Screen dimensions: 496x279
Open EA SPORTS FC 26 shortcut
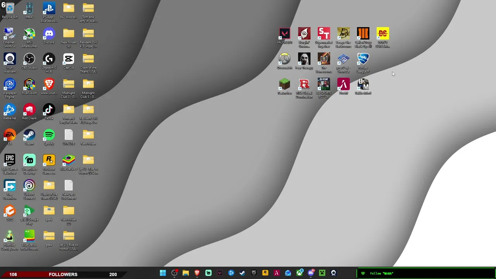324,88
